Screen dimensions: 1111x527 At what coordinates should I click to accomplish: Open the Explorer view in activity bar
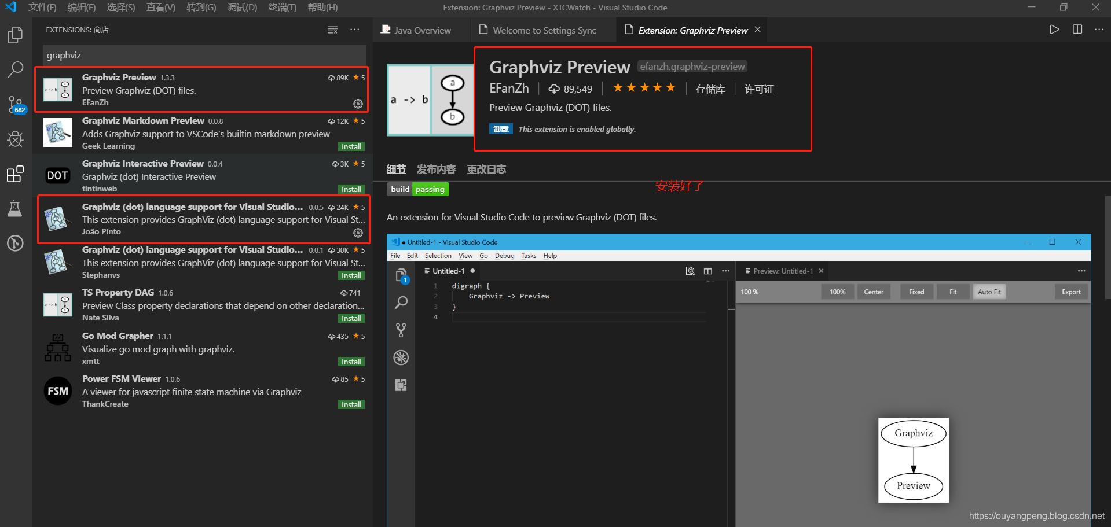click(x=15, y=35)
